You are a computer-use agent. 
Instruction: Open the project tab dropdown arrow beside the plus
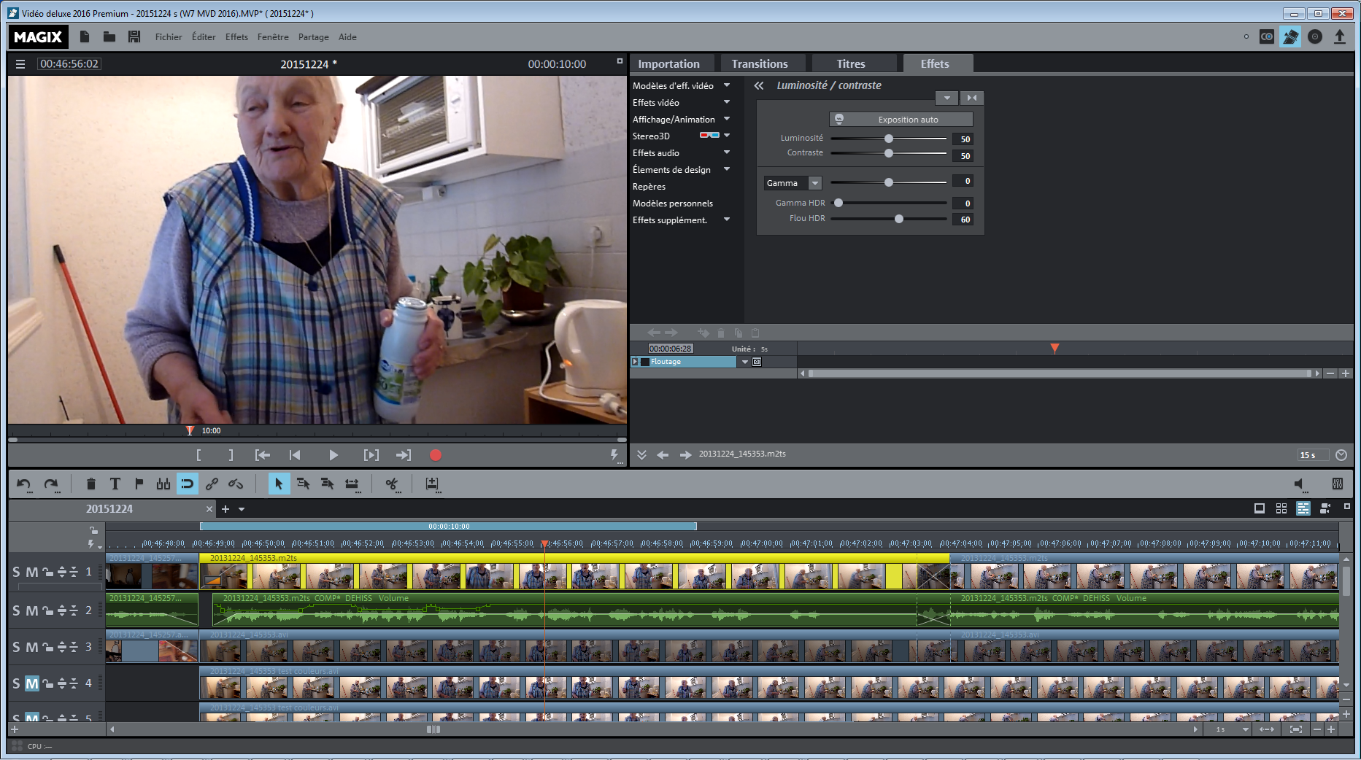coord(242,509)
